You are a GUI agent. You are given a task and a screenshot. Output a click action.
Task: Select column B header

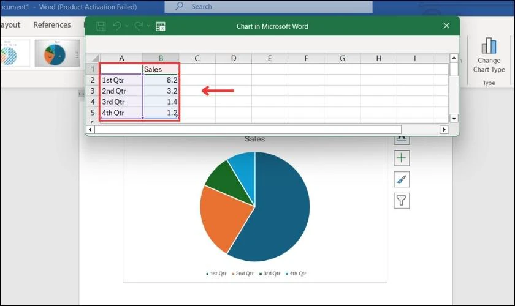coord(161,58)
